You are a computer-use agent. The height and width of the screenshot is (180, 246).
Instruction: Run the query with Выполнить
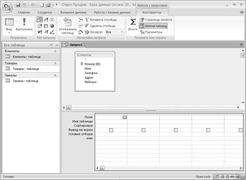[x=24, y=24]
